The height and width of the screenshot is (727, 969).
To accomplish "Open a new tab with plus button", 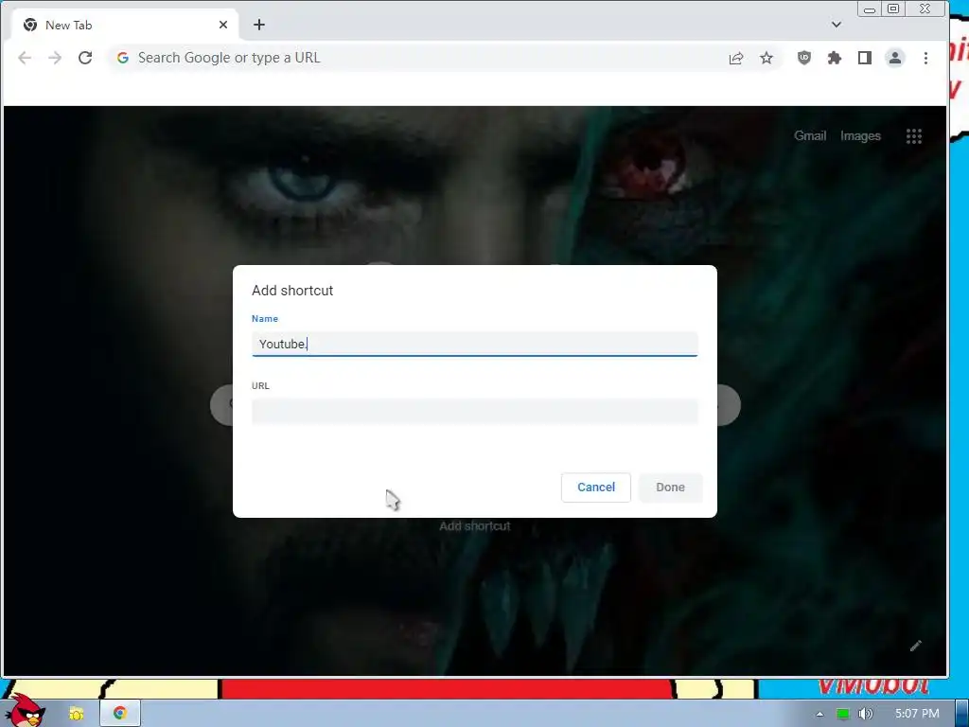I will tap(259, 25).
